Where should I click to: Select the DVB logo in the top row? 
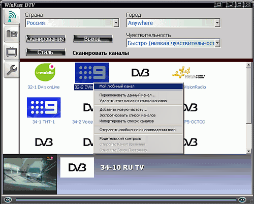pyautogui.click(x=140, y=73)
